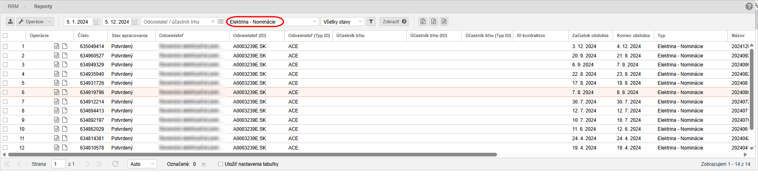Open the XML icon for record 635049414
Viewport: 758px width, 176px height.
pos(57,46)
